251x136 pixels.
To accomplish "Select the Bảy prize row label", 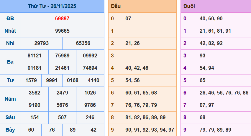I will (x=10, y=130).
